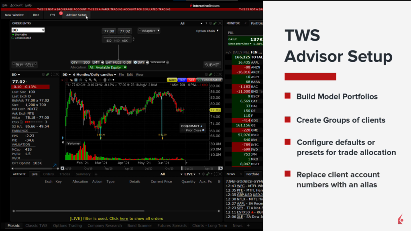Expand the Adaptive order dropdown
This screenshot has height=231, width=411.
[149, 31]
